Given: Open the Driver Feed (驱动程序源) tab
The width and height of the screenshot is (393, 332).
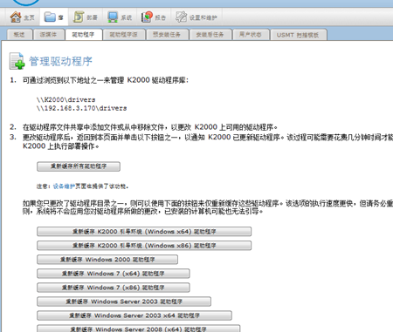Looking at the screenshot, I should pyautogui.click(x=124, y=35).
